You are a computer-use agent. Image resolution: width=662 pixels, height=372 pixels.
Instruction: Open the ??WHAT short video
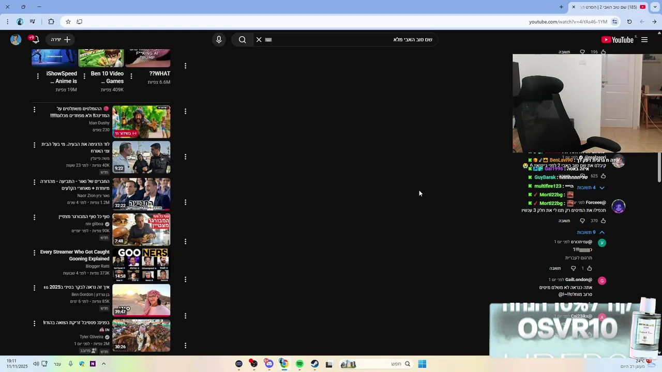[148, 58]
